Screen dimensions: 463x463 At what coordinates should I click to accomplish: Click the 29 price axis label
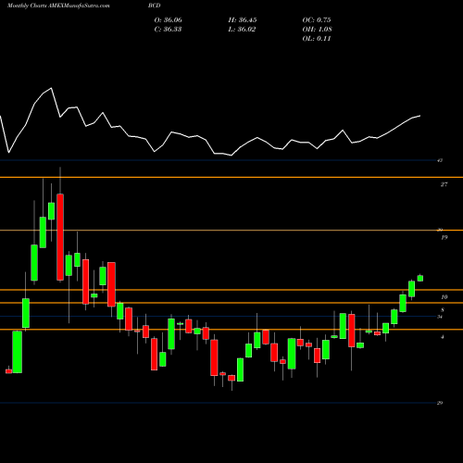pos(440,403)
